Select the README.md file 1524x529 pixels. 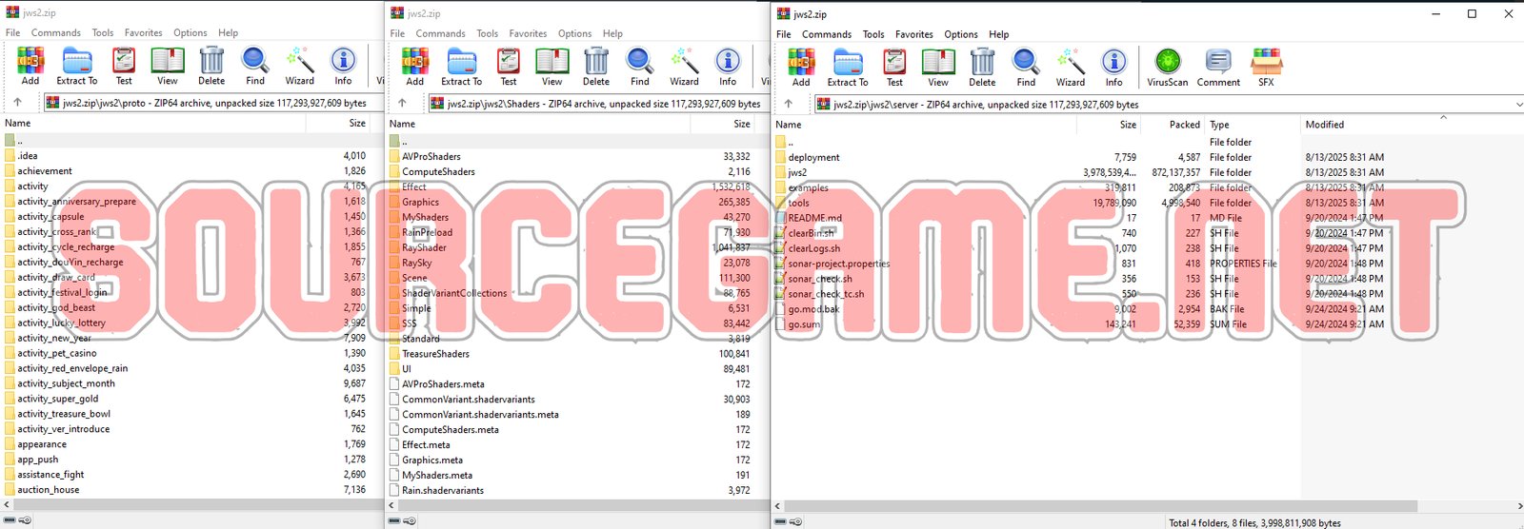tap(814, 218)
